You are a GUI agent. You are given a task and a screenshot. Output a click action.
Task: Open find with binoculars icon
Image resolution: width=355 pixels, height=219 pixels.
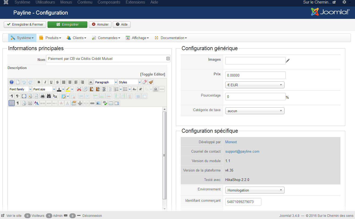click(x=49, y=96)
